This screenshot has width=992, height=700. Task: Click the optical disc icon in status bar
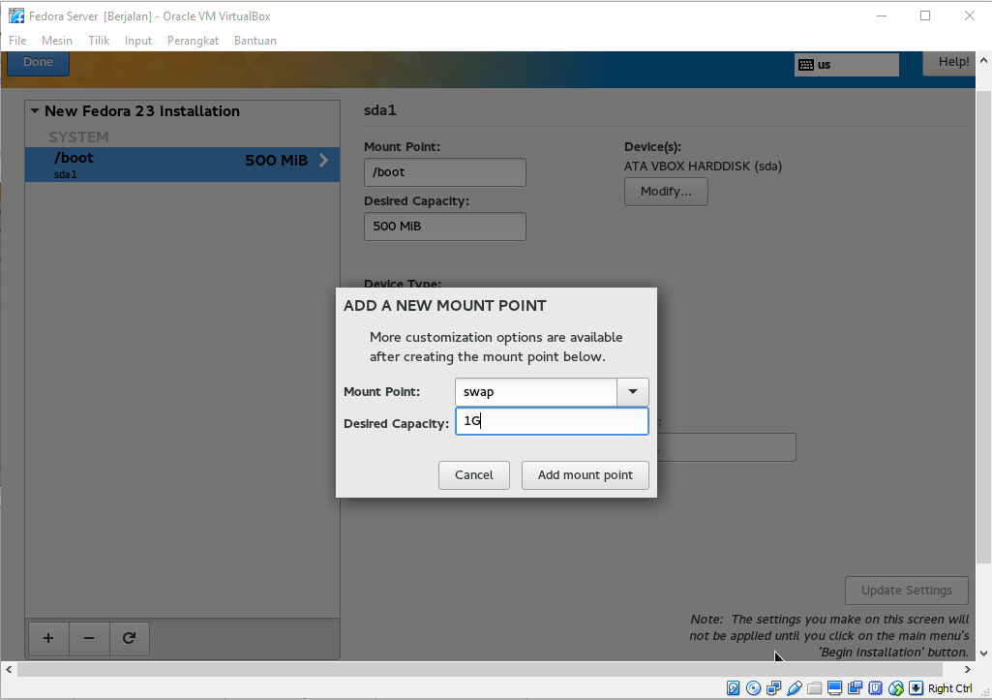[x=754, y=688]
